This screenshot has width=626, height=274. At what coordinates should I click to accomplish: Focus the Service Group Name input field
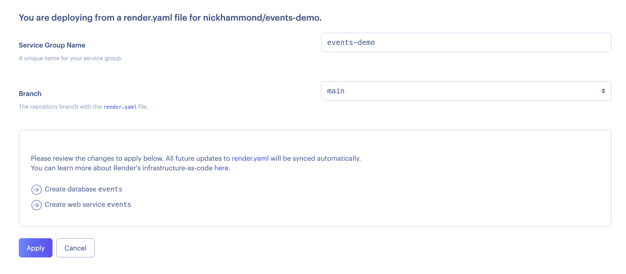[x=466, y=42]
